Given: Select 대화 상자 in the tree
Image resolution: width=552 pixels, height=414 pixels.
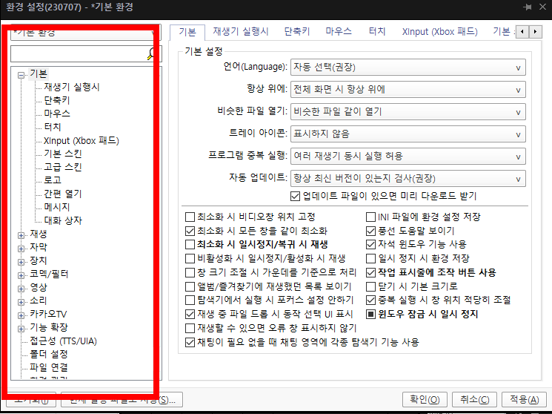Looking at the screenshot, I should (63, 220).
